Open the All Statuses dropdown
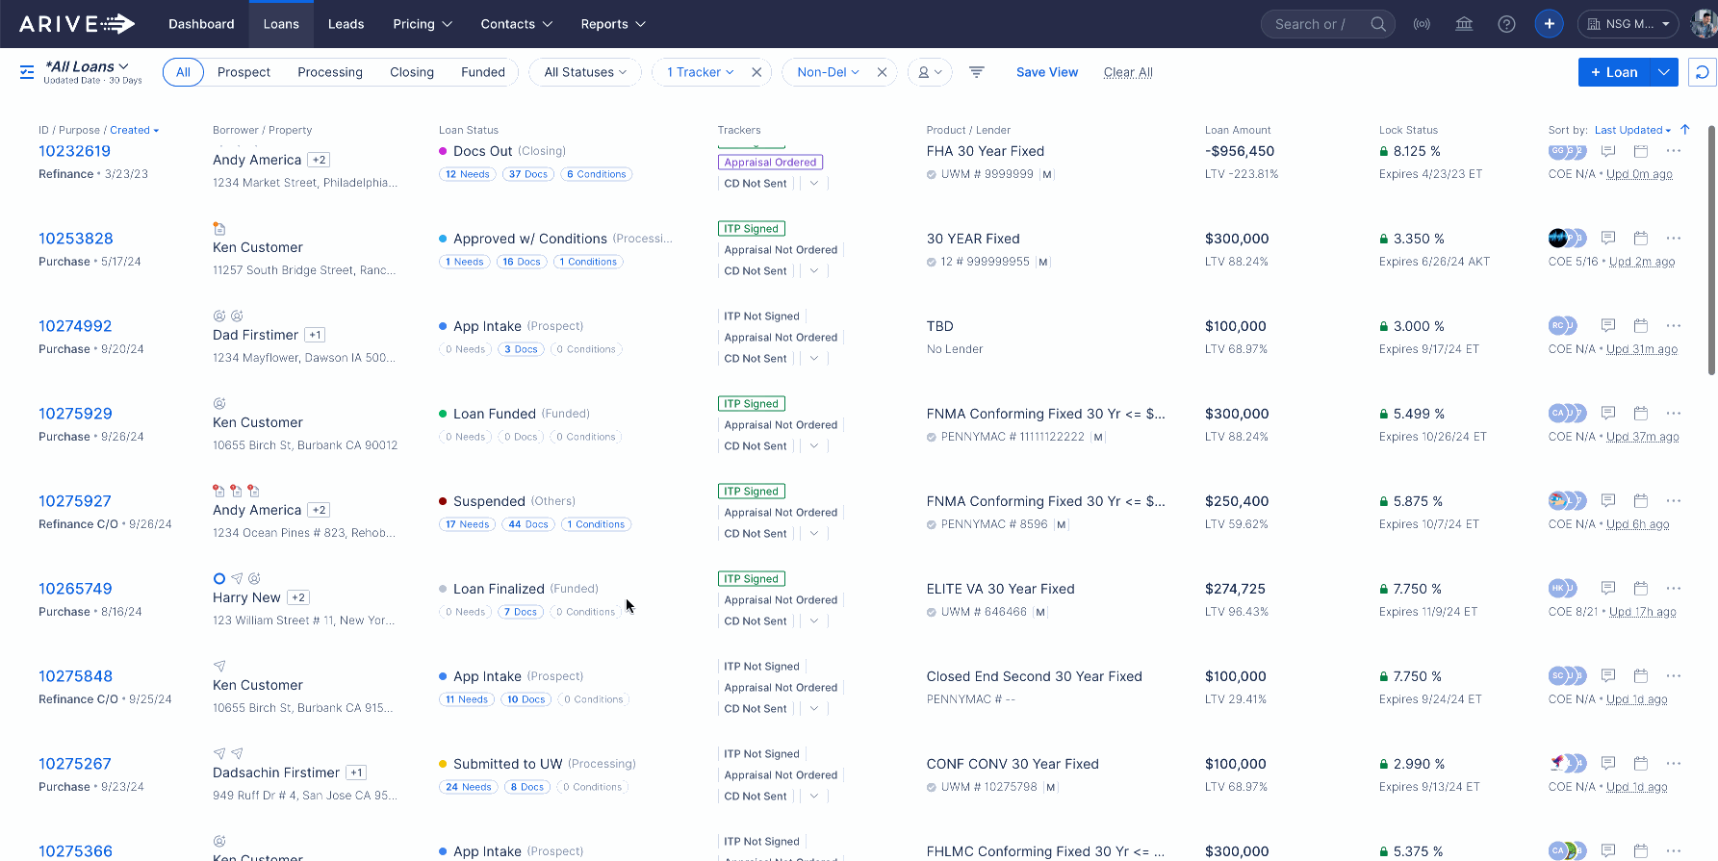The height and width of the screenshot is (861, 1718). 585,72
